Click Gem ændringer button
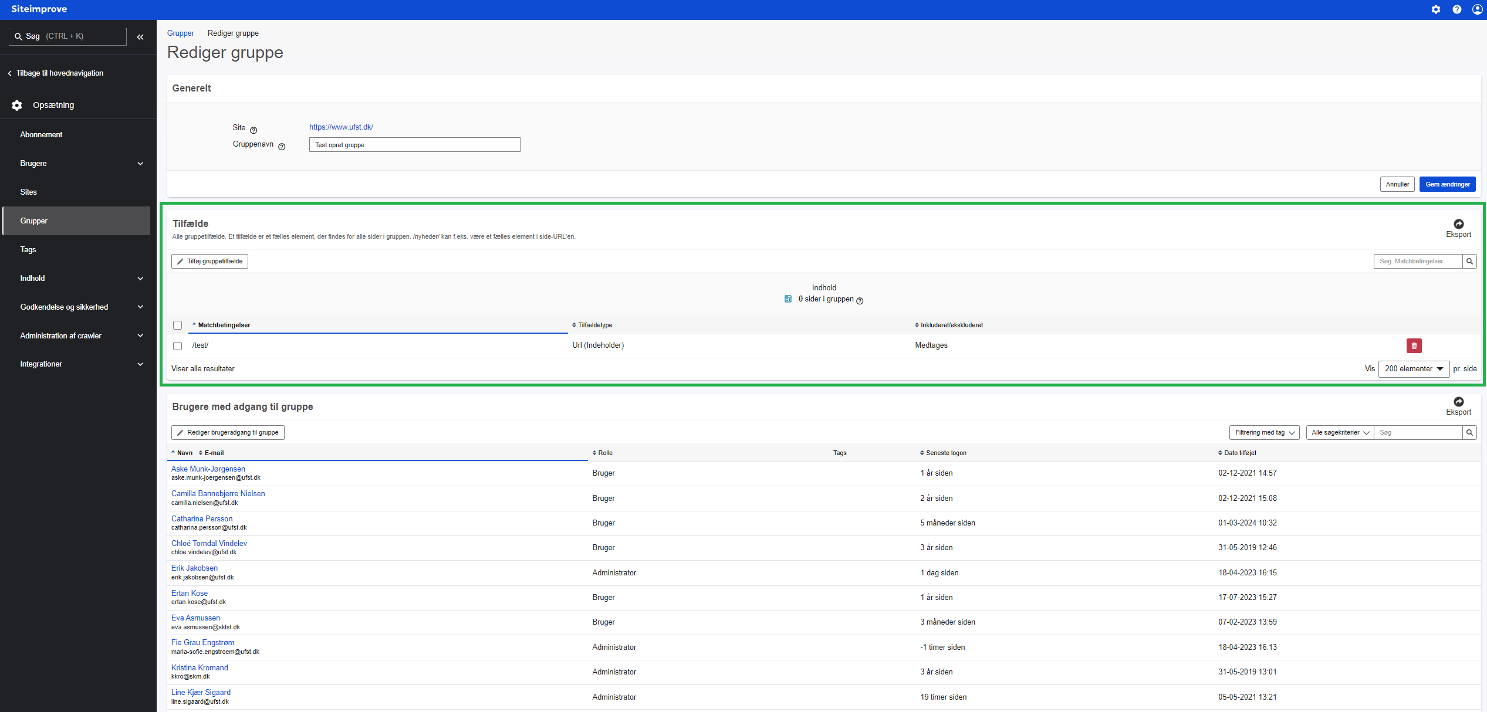 click(1447, 184)
